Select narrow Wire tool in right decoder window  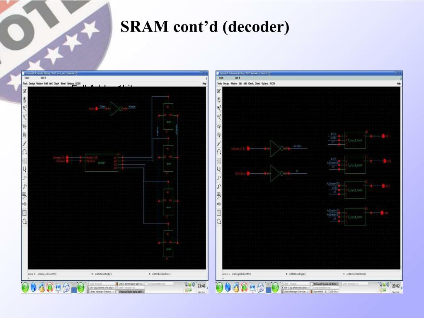pyautogui.click(x=219, y=178)
